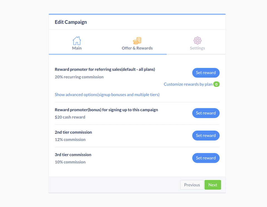
Task: Switch to the Main tab label
Action: [x=77, y=48]
